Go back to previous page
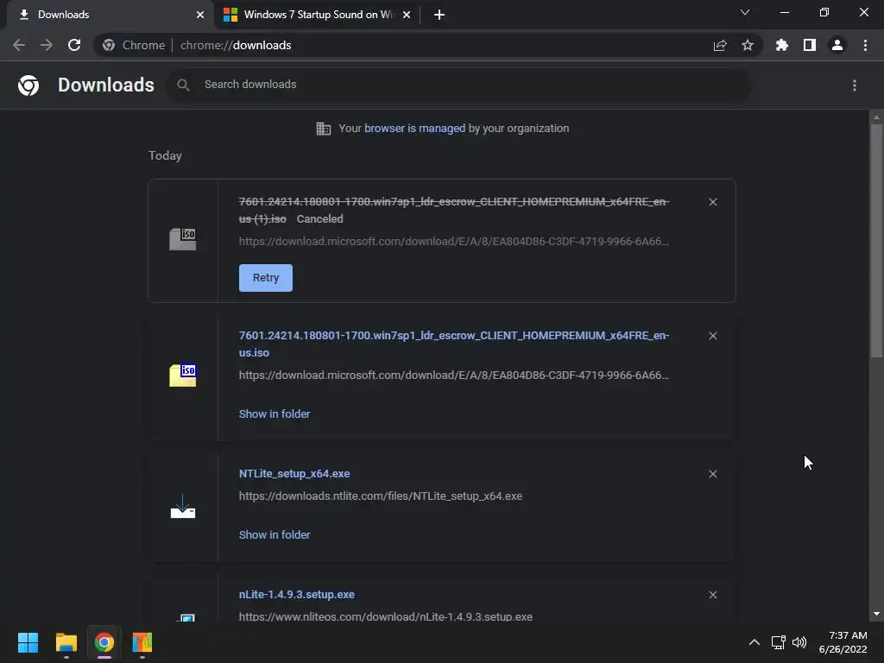The width and height of the screenshot is (884, 663). pos(19,45)
